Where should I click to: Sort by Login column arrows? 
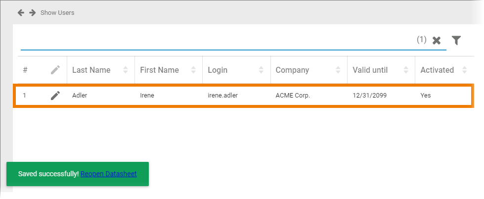[262, 70]
